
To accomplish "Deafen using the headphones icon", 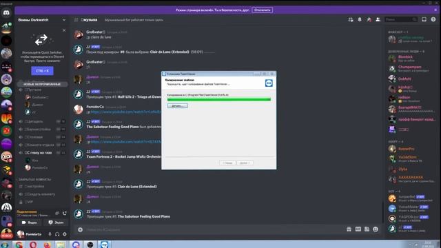I will tap(57, 234).
